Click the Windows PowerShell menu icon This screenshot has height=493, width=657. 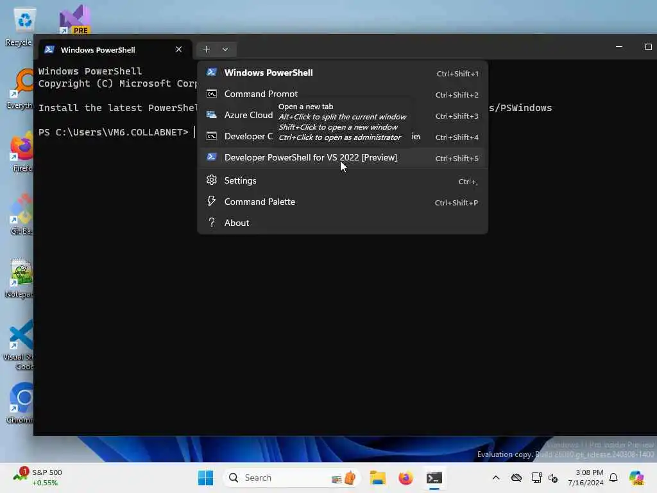[212, 73]
